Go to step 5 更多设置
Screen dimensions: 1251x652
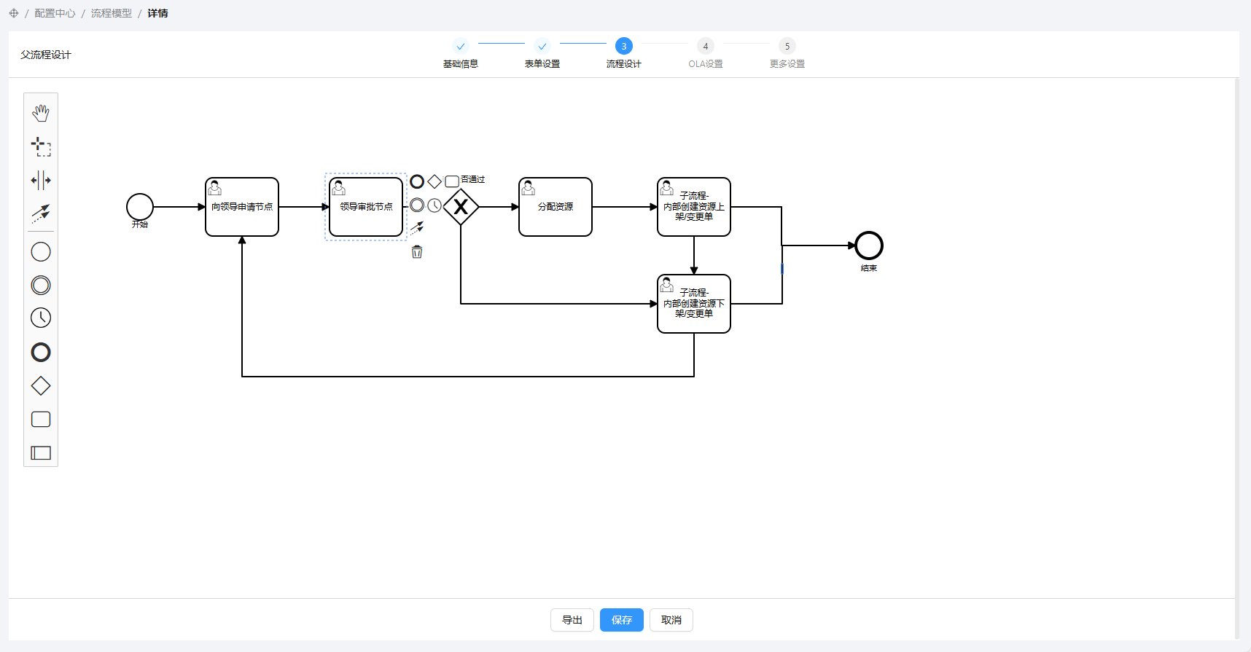click(x=787, y=54)
